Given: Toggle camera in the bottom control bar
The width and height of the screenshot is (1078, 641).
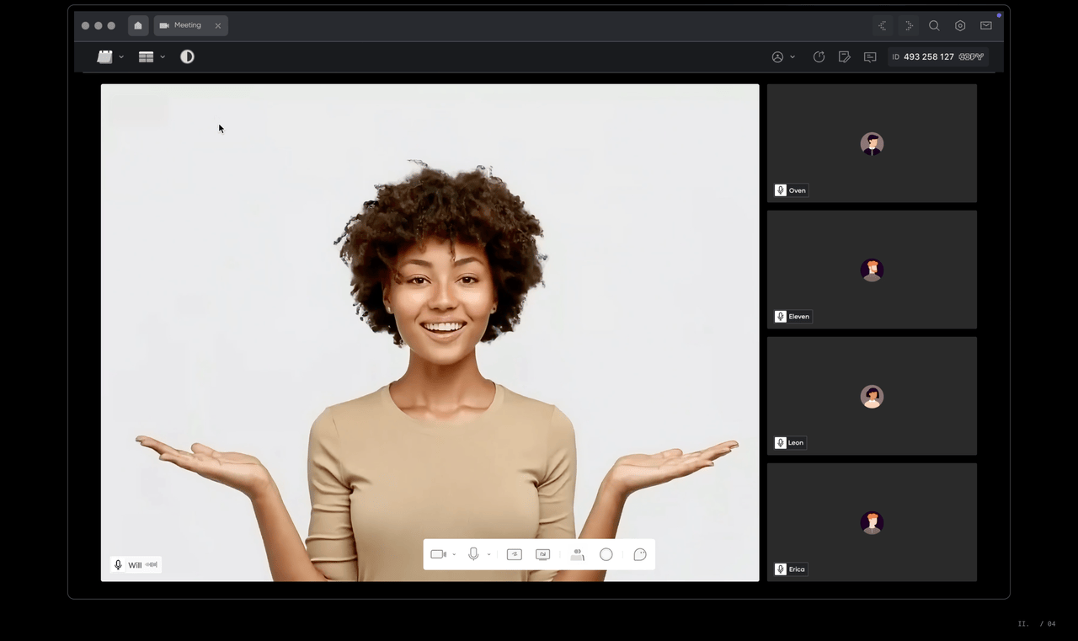Looking at the screenshot, I should (x=438, y=554).
